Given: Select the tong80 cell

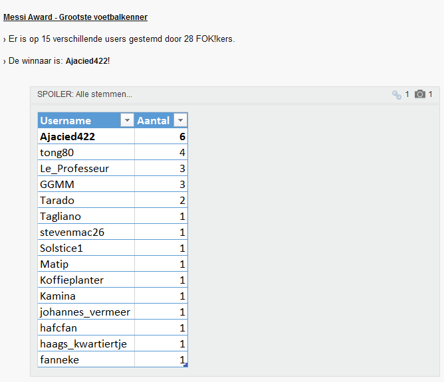Looking at the screenshot, I should click(86, 153).
